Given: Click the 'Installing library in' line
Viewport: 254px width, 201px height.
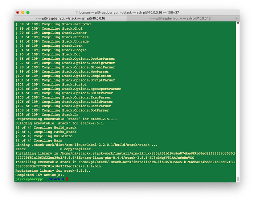Looking at the screenshot, I should (125, 156).
